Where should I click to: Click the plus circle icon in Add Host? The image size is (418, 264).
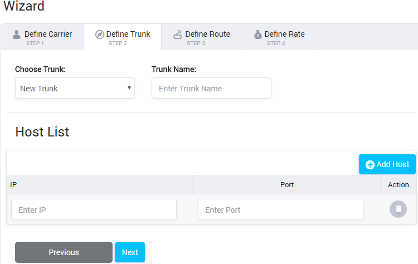tap(370, 164)
